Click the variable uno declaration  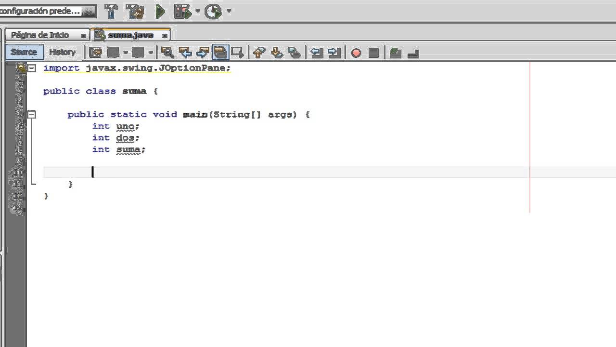click(x=125, y=126)
